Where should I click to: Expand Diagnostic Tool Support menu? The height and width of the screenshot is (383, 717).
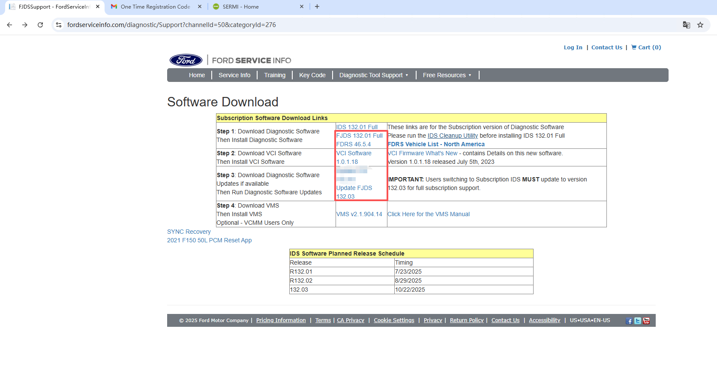(x=373, y=75)
